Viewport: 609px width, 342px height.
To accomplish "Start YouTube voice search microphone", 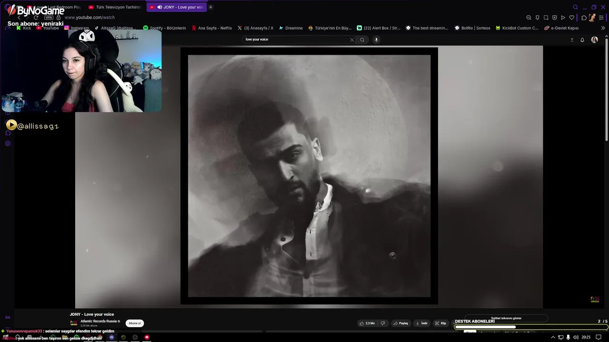I will 376,40.
